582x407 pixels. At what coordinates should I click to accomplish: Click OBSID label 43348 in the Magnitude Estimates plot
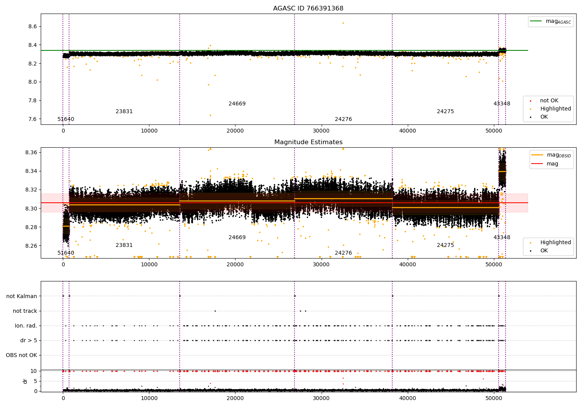[x=502, y=238]
